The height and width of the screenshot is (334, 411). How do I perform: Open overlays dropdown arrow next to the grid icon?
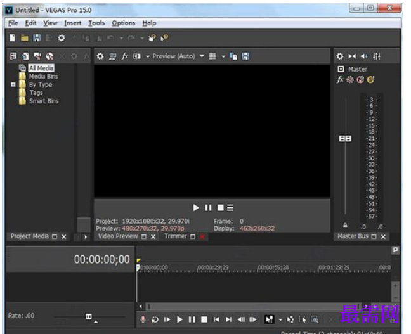pyautogui.click(x=223, y=56)
